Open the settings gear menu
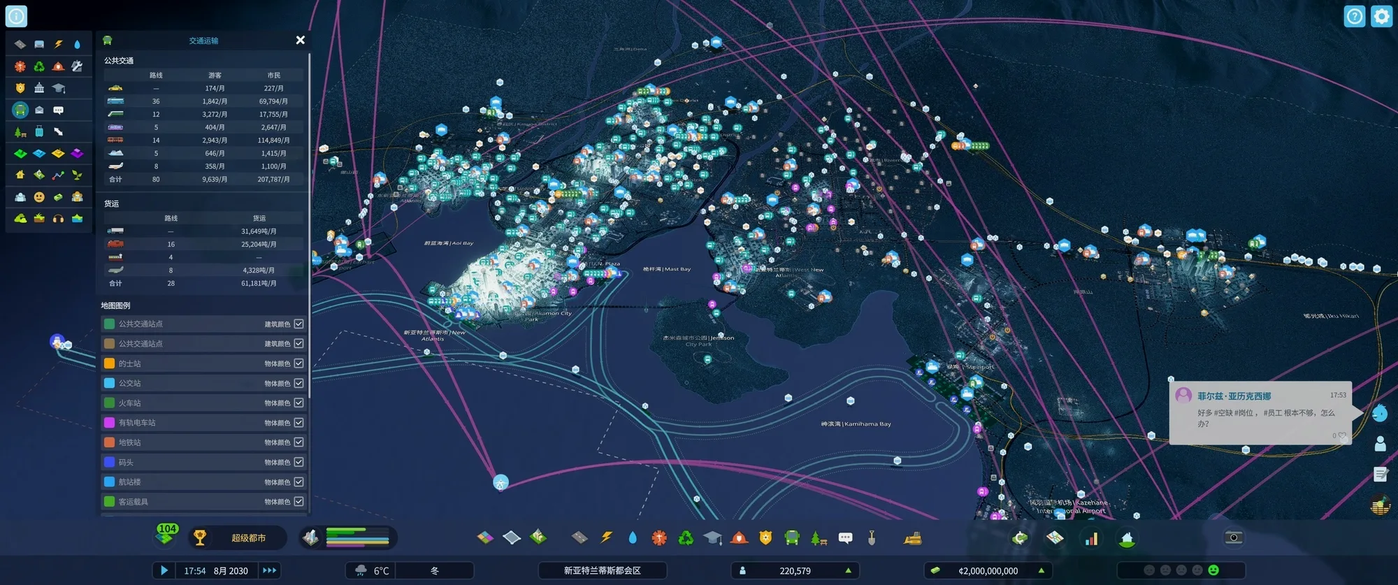The image size is (1398, 585). click(x=1382, y=16)
